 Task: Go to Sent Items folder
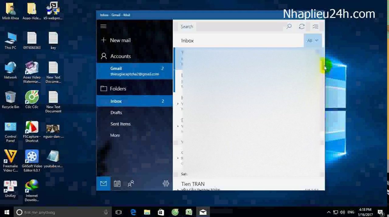(x=120, y=124)
